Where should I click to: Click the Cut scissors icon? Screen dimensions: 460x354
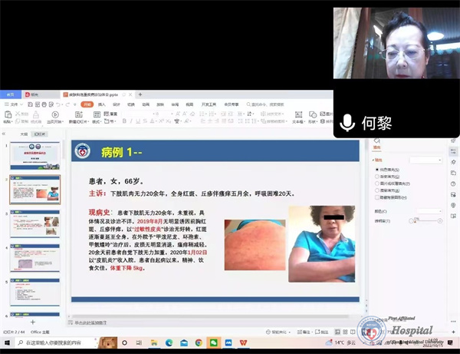(x=18, y=114)
